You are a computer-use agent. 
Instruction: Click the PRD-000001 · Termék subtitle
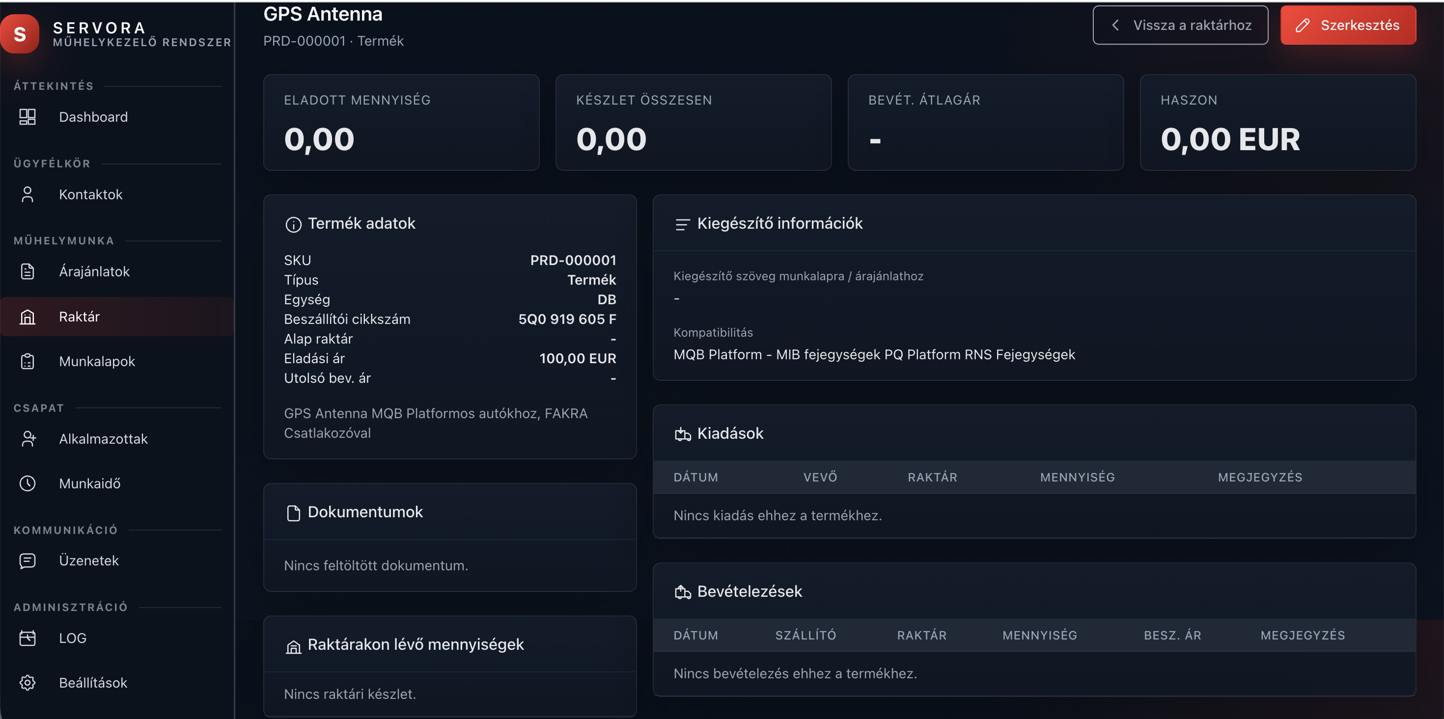pyautogui.click(x=333, y=41)
